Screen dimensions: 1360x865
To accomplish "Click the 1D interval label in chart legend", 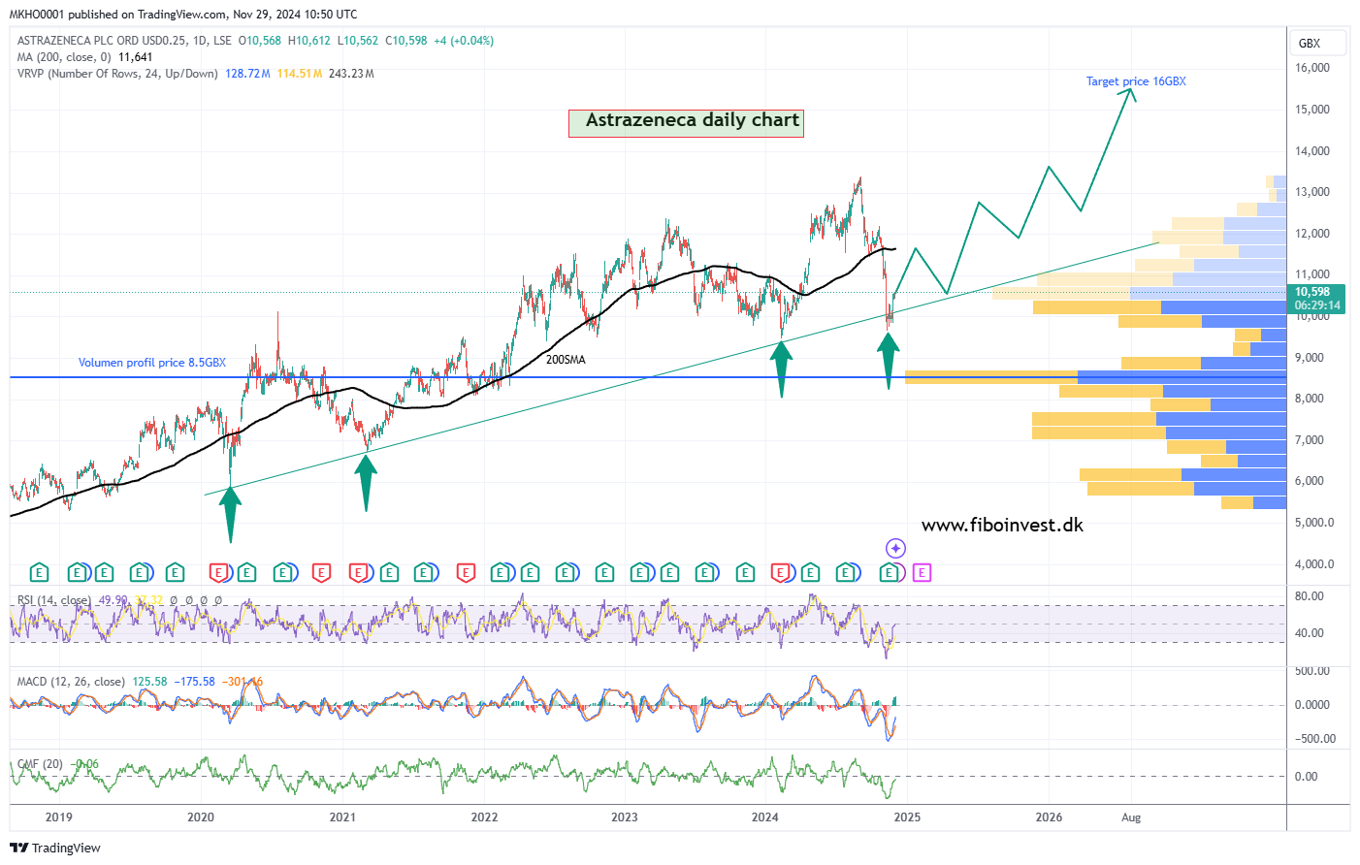I will pos(200,41).
